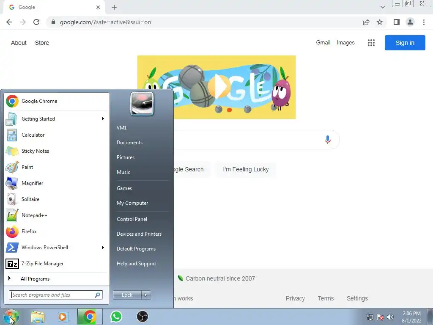Launch Google Chrome from Start menu
Viewport: 433px width, 325px height.
click(56, 101)
